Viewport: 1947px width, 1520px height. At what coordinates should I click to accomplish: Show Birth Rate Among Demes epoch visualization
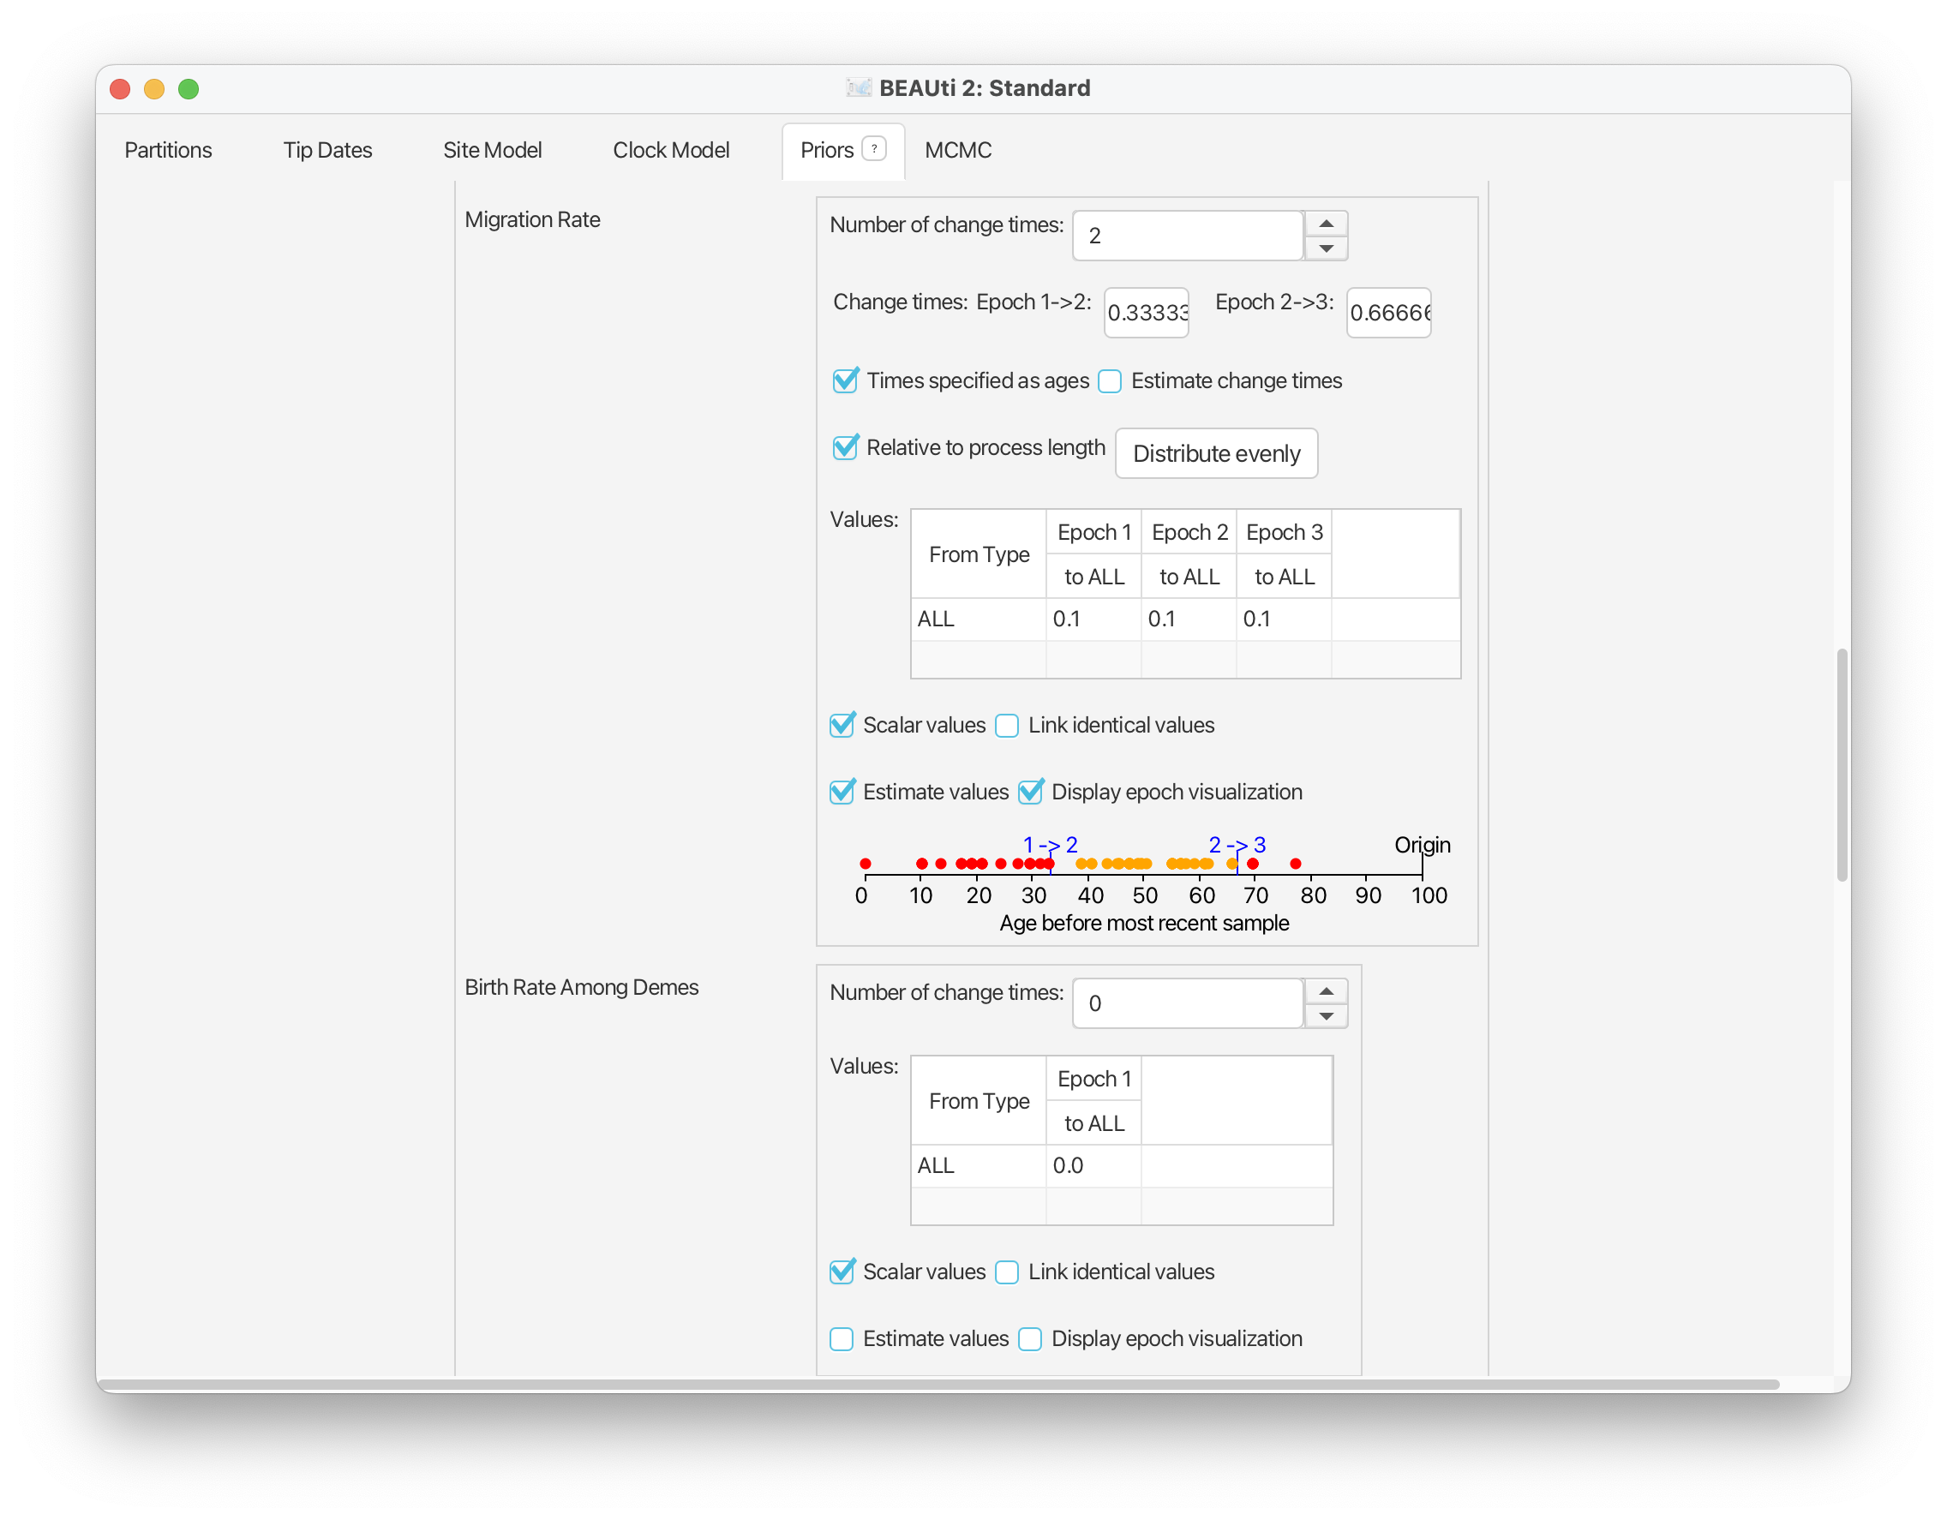click(x=1030, y=1339)
